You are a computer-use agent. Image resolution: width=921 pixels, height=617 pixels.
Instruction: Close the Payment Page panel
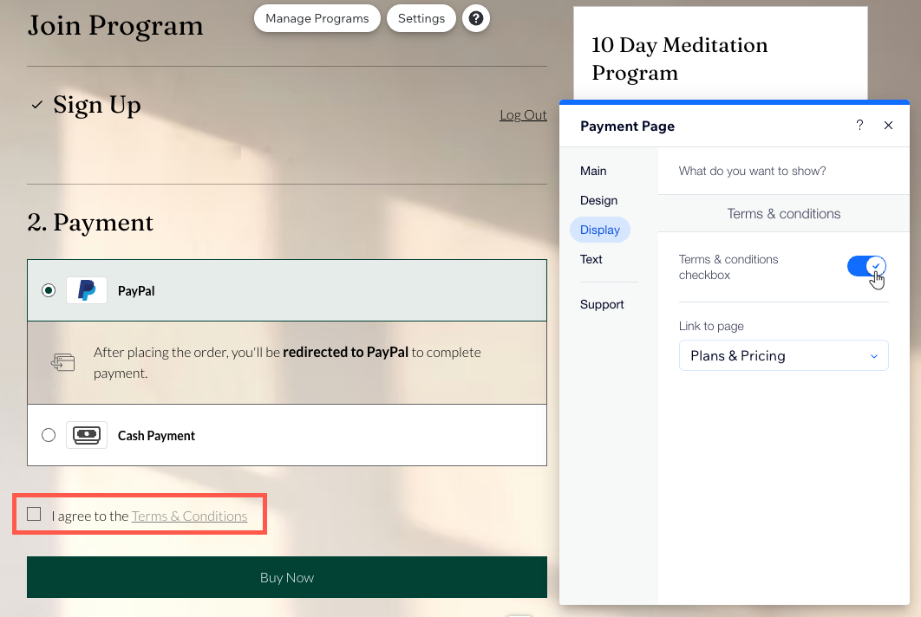pyautogui.click(x=888, y=125)
